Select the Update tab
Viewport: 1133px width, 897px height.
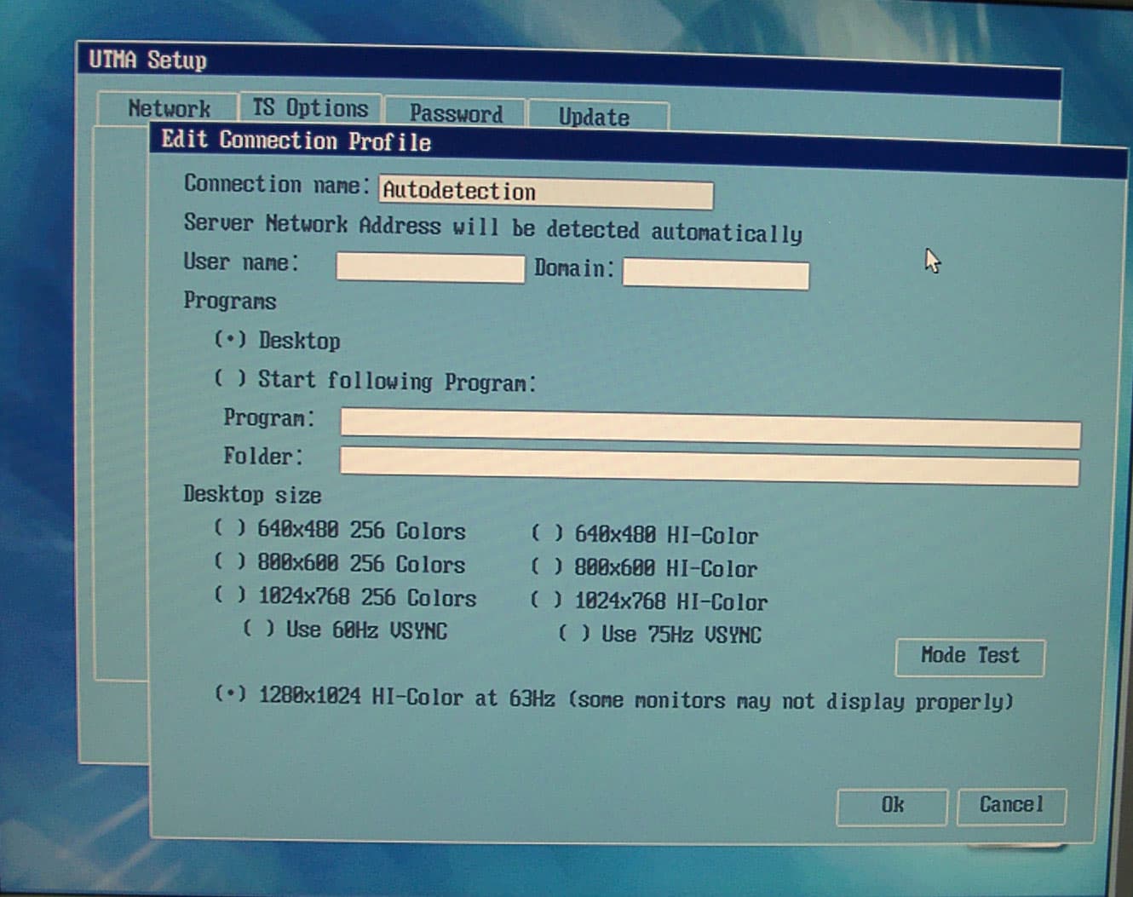click(597, 117)
